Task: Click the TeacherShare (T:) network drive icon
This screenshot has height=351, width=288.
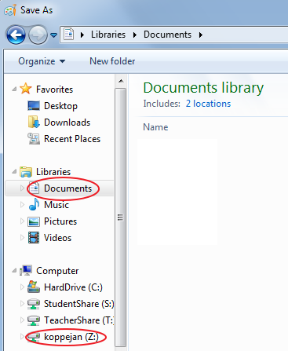Action: (x=34, y=320)
